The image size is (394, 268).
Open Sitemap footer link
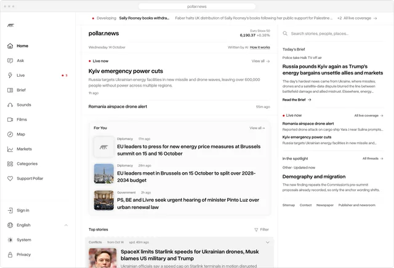pyautogui.click(x=289, y=205)
